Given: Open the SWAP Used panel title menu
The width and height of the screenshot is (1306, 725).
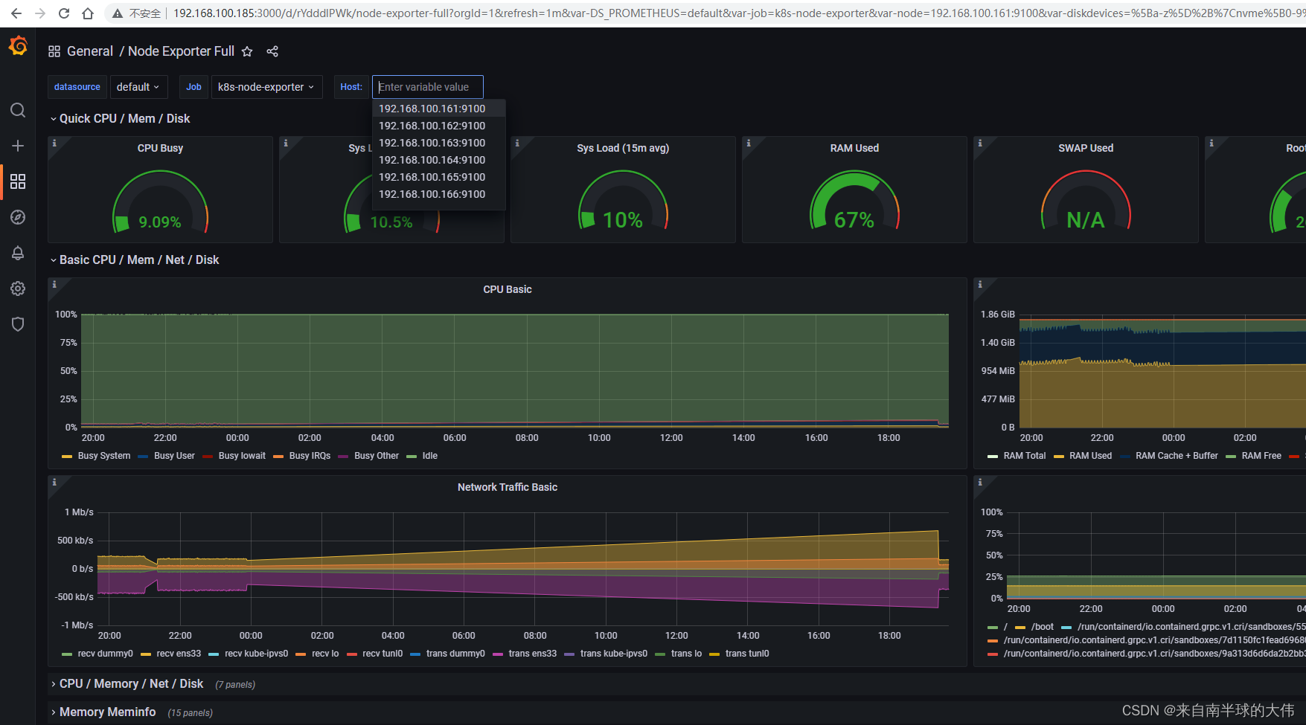Looking at the screenshot, I should pos(1086,148).
